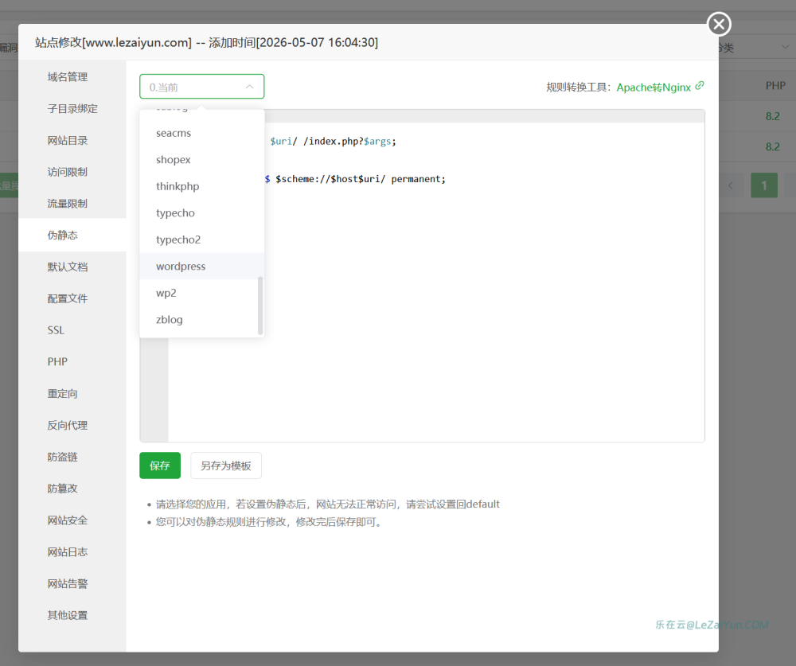796x666 pixels.
Task: Click the /index.php?$args; code text
Action: click(349, 141)
